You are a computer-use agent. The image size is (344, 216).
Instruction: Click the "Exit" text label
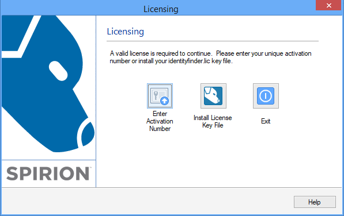tap(266, 121)
